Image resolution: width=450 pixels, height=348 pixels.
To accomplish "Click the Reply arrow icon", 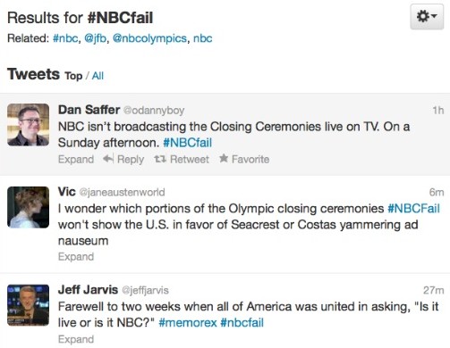I will (x=108, y=159).
